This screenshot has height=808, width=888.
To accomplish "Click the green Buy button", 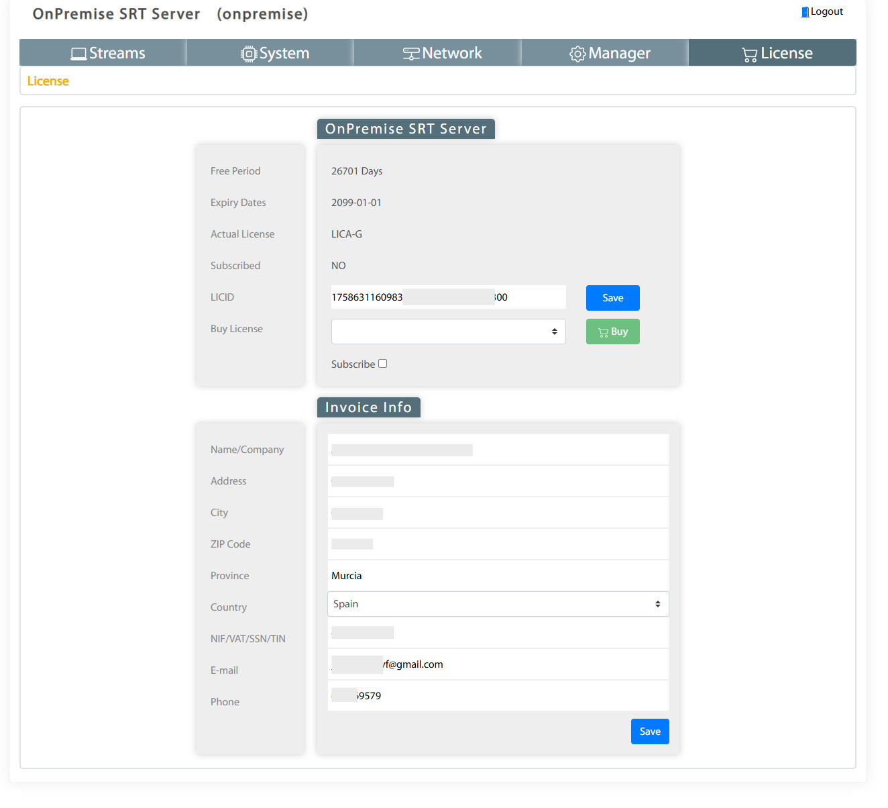I will pyautogui.click(x=612, y=331).
